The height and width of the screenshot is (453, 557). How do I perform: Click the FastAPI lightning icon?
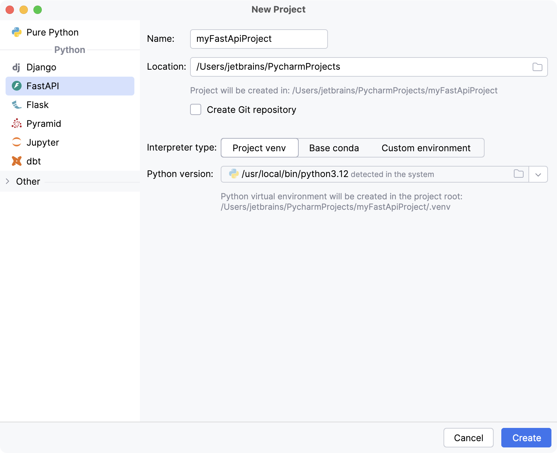tap(16, 86)
